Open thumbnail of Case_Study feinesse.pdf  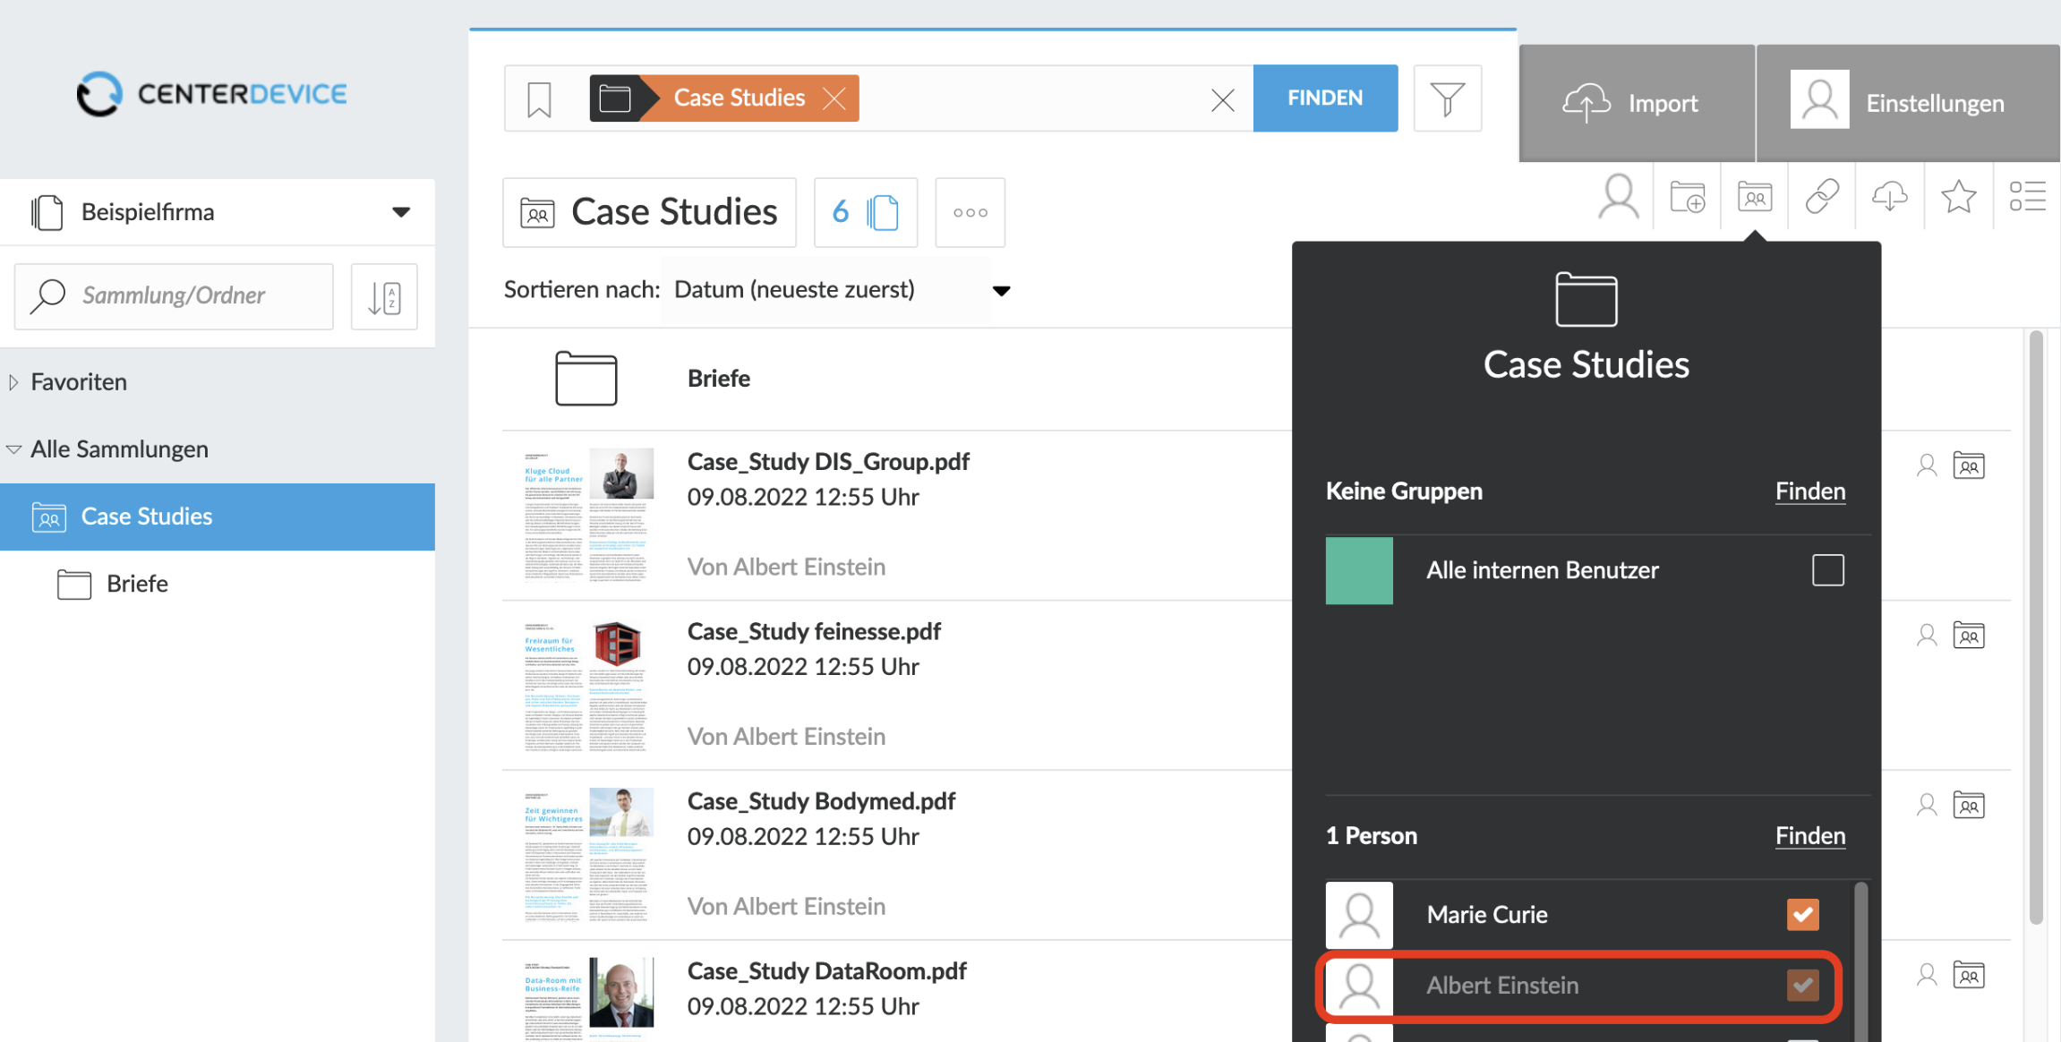point(588,686)
